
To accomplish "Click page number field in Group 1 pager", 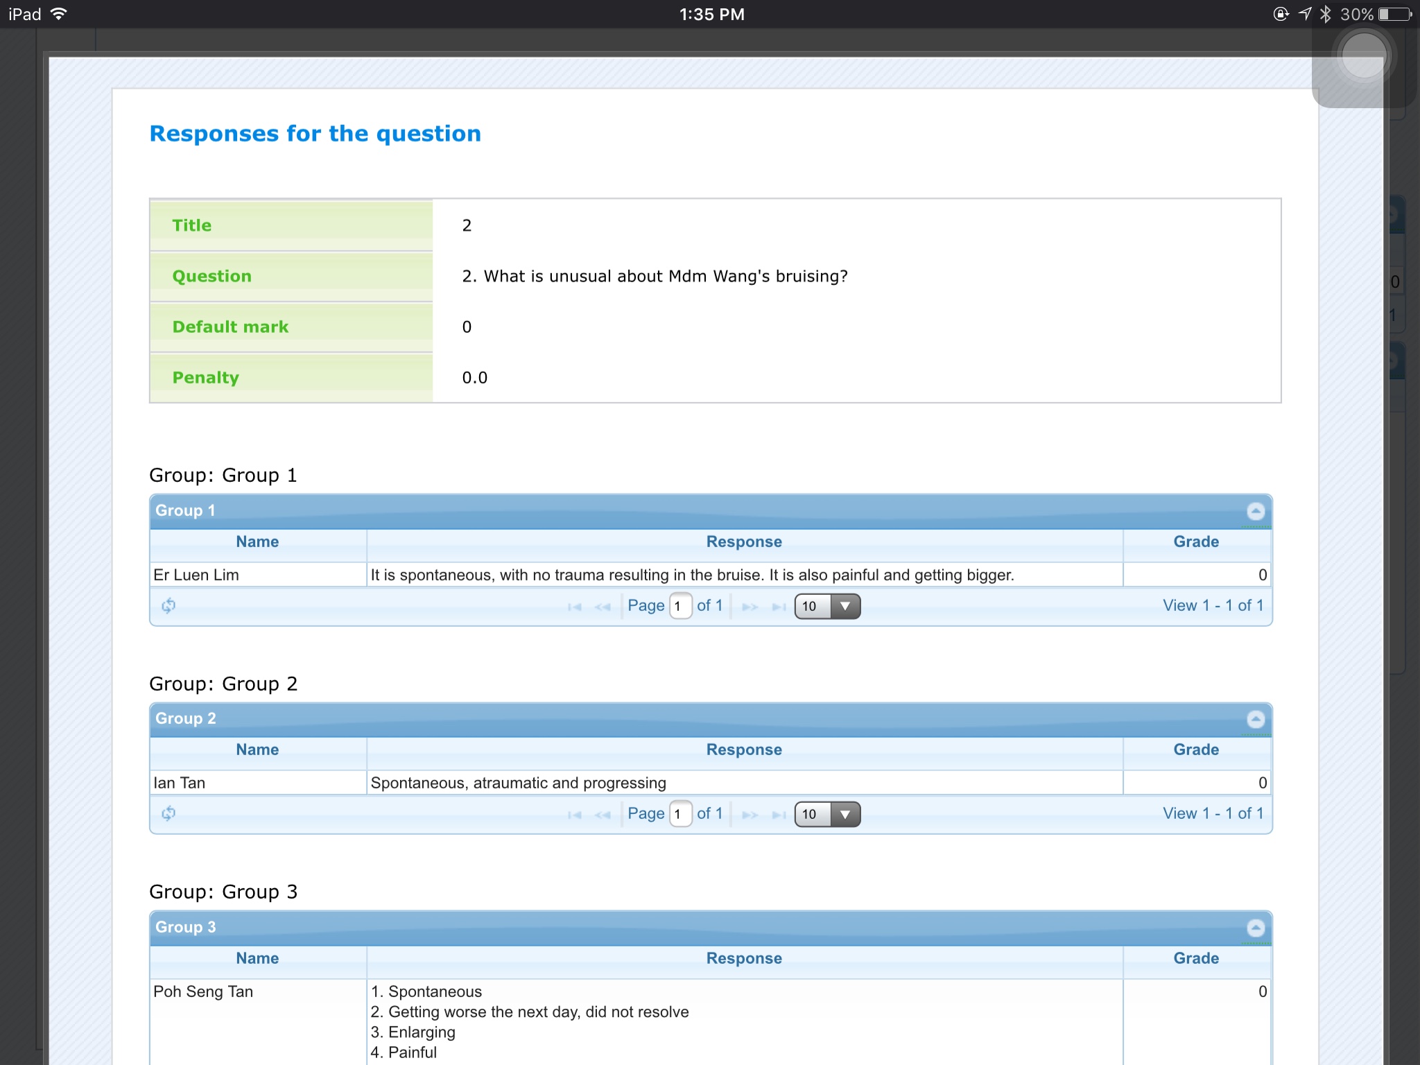I will [x=680, y=607].
